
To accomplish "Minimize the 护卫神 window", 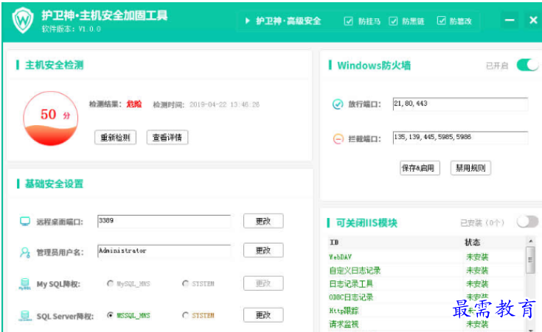I will click(510, 21).
